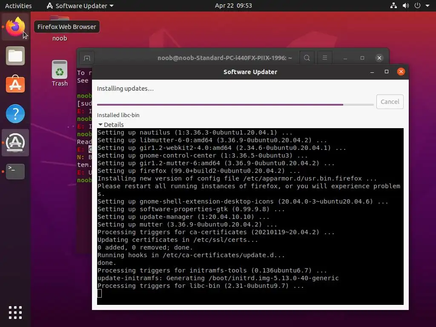Click the 'Setting up gnome-control-center' line

(202, 156)
